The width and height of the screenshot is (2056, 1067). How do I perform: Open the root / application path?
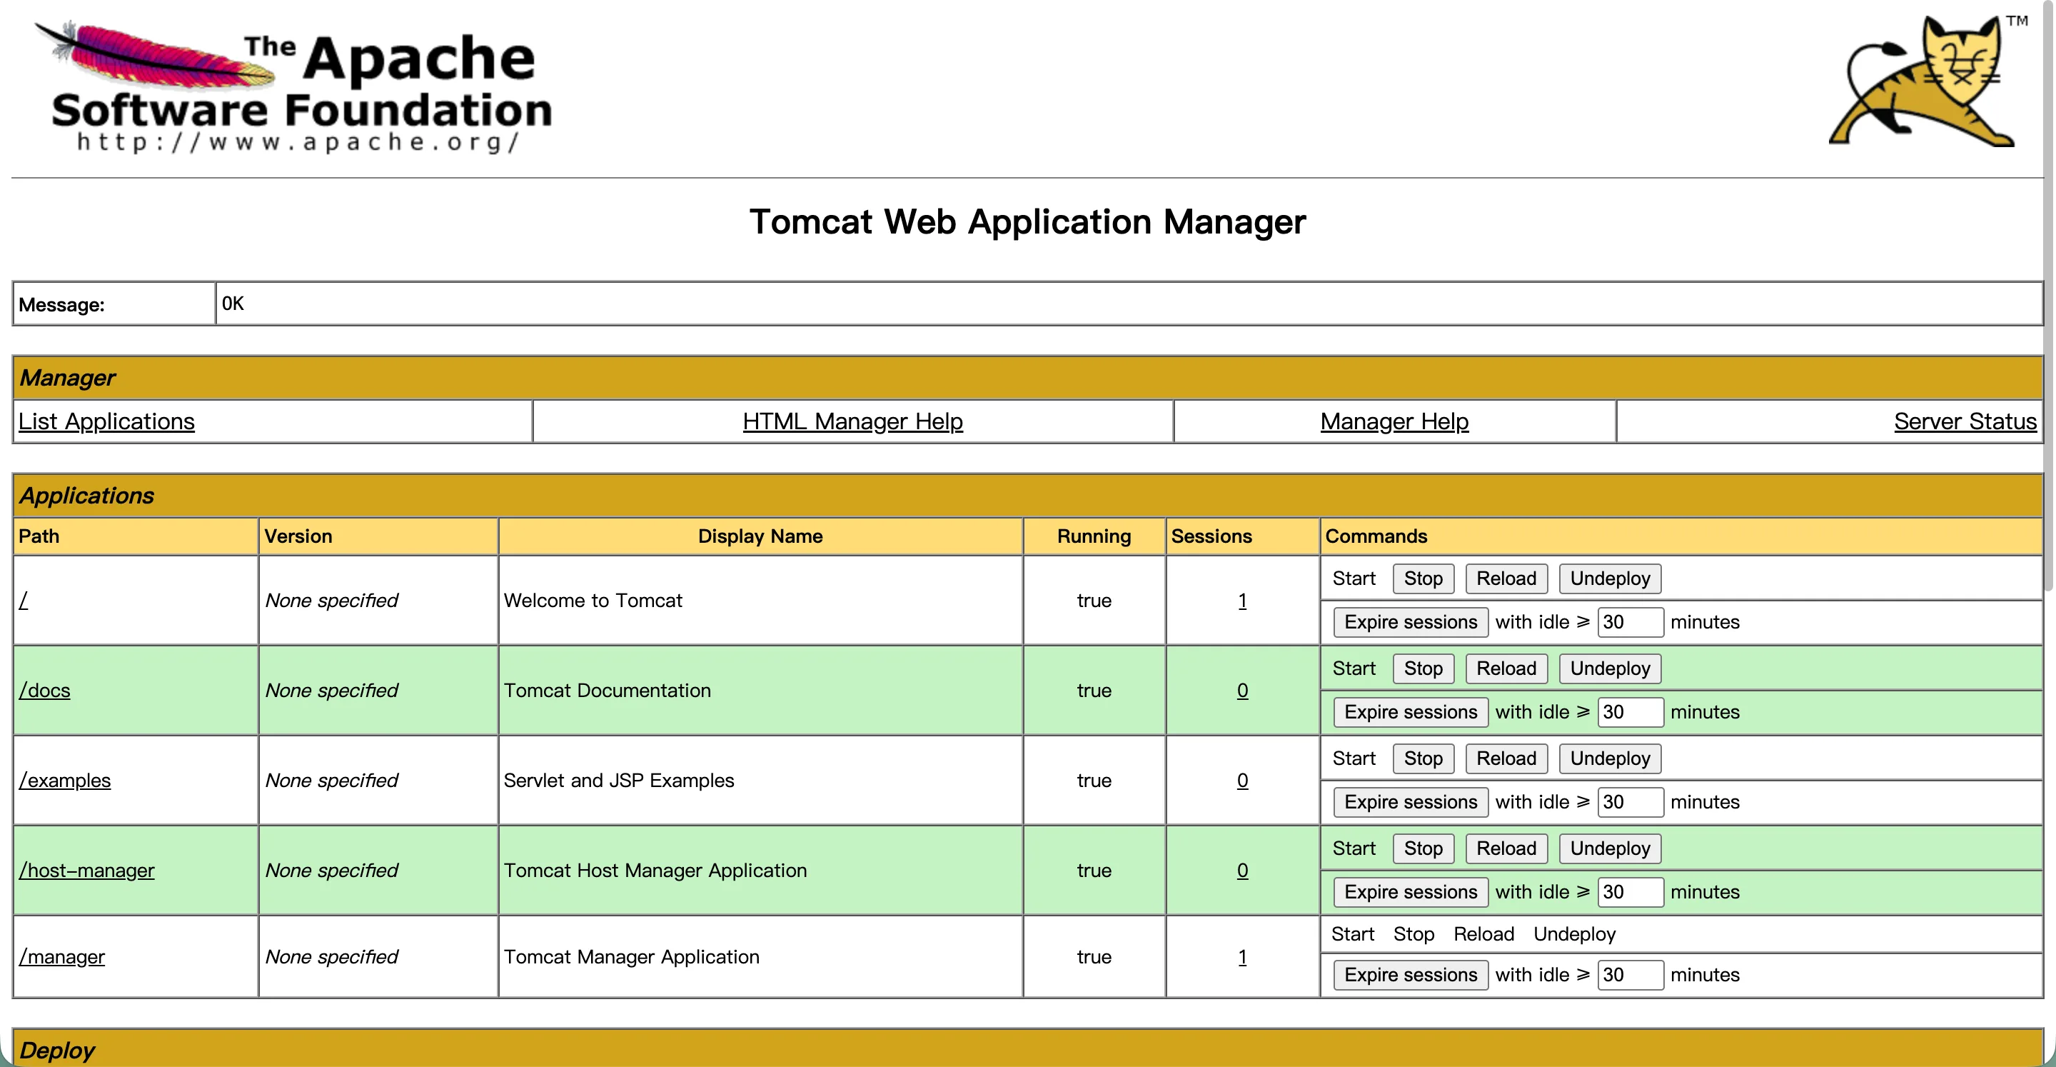click(x=24, y=600)
